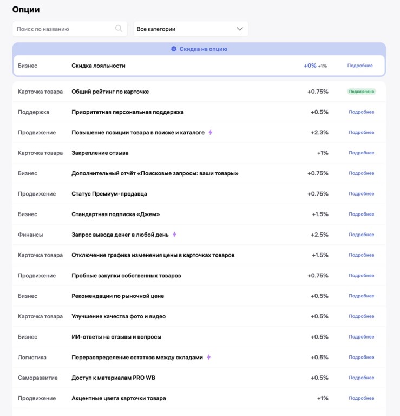The width and height of the screenshot is (400, 416).
Task: Click lightning icon next to Повышение позиции товара
Action: pyautogui.click(x=210, y=132)
